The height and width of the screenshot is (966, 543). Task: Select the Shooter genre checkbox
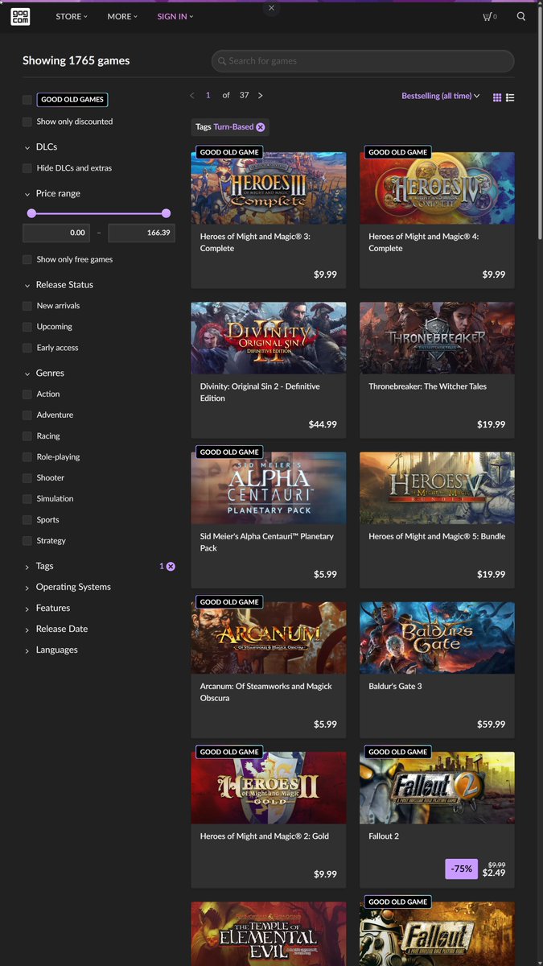[x=27, y=477]
